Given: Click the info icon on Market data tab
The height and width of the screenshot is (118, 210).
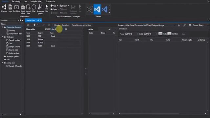Looking at the screenshot, I should point(38,20).
